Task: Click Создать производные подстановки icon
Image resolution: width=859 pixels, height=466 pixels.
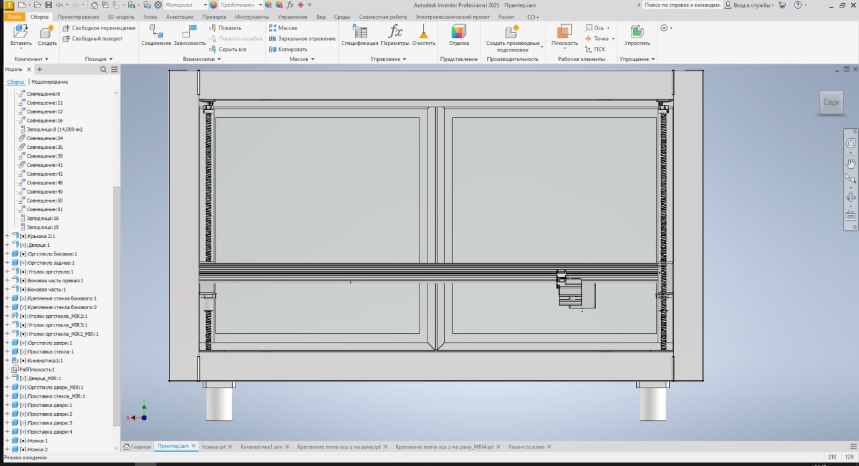Action: [x=512, y=32]
